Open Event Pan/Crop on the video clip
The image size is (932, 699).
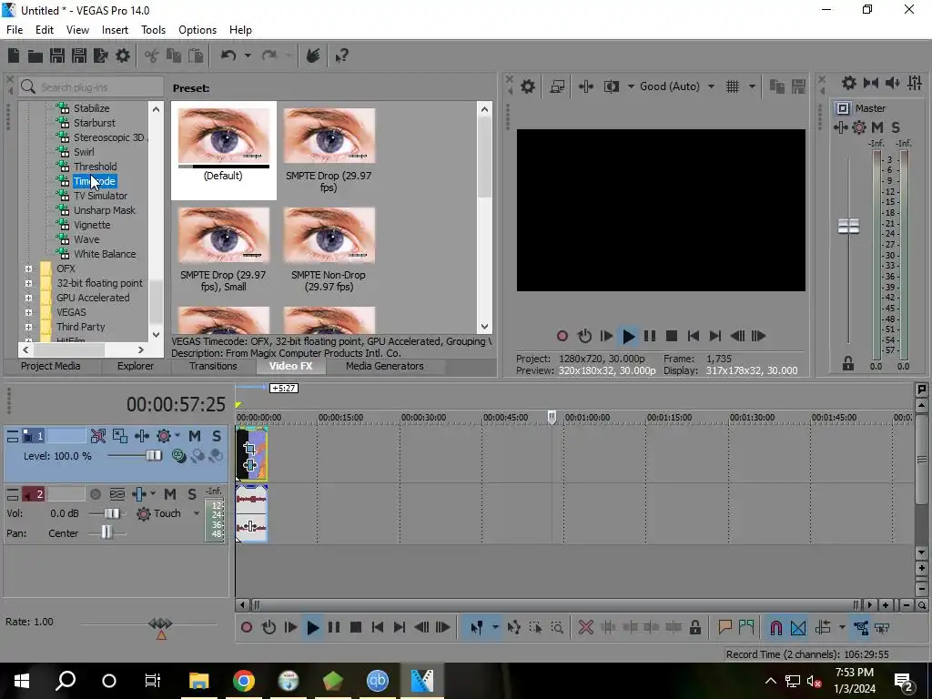click(250, 449)
